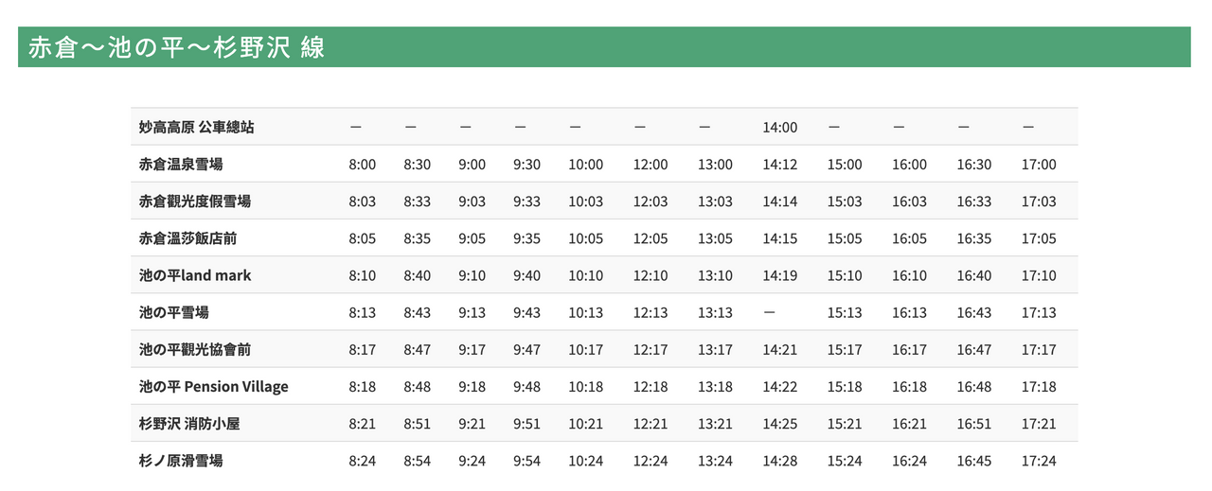Click the 14:15 time cell
Viewport: 1212px width, 491px height.
[780, 238]
